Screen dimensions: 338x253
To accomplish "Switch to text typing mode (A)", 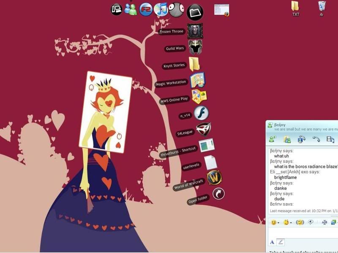I will click(x=272, y=242).
